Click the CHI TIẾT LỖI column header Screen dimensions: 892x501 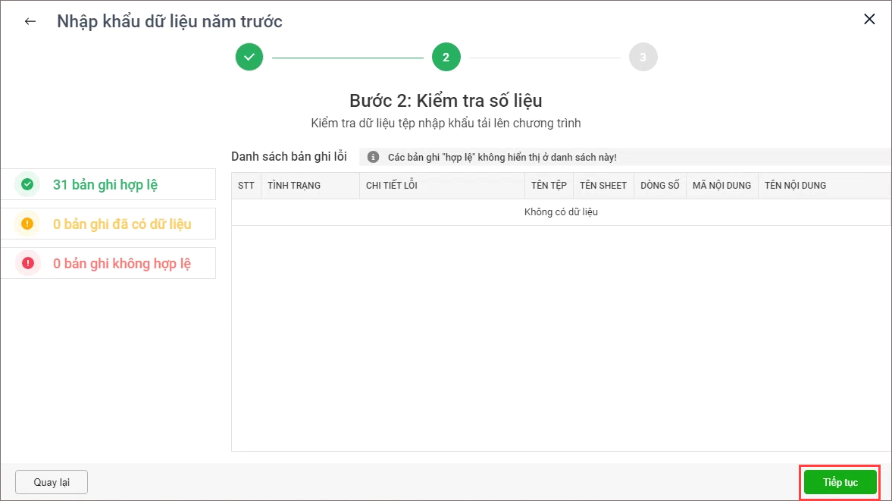(392, 186)
